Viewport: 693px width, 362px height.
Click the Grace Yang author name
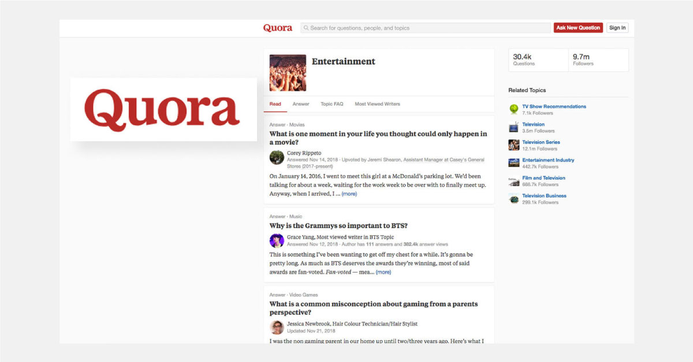(301, 237)
